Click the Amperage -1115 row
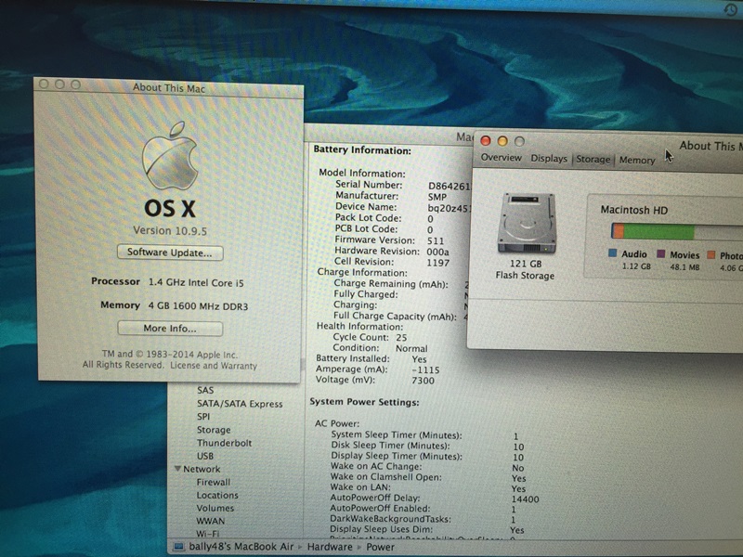The width and height of the screenshot is (743, 557). click(378, 369)
